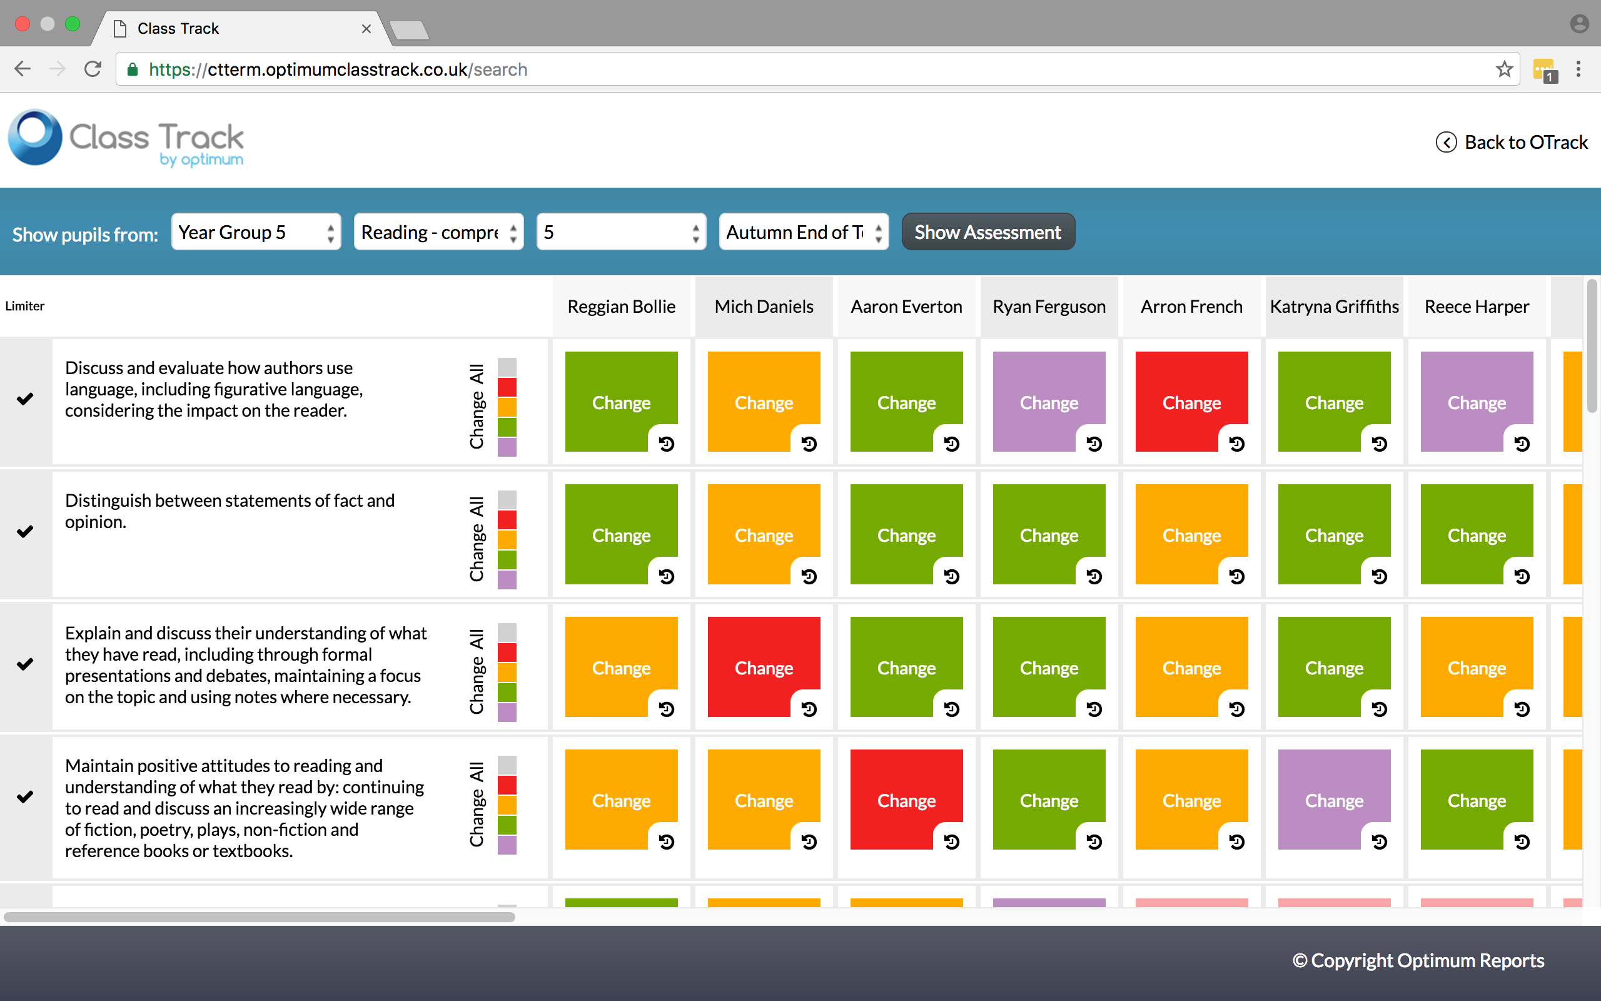This screenshot has width=1601, height=1001.
Task: Open the Reading - comprehension subject dropdown
Action: tap(438, 231)
